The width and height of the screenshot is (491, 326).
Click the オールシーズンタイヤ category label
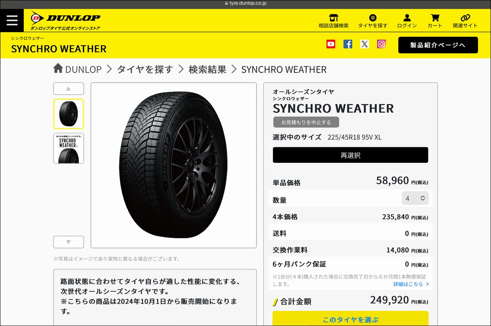tap(304, 92)
